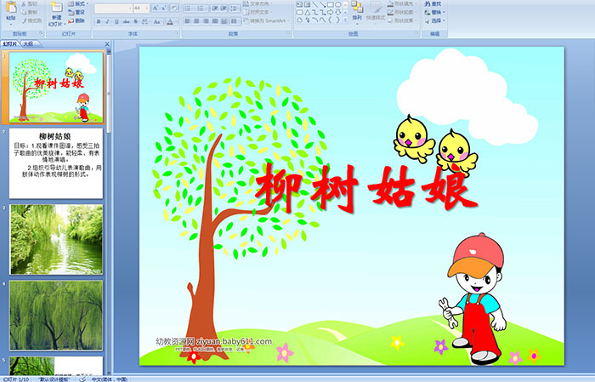The image size is (595, 382).
Task: Select slide 2 thumbnail with objectives text
Action: 56,163
